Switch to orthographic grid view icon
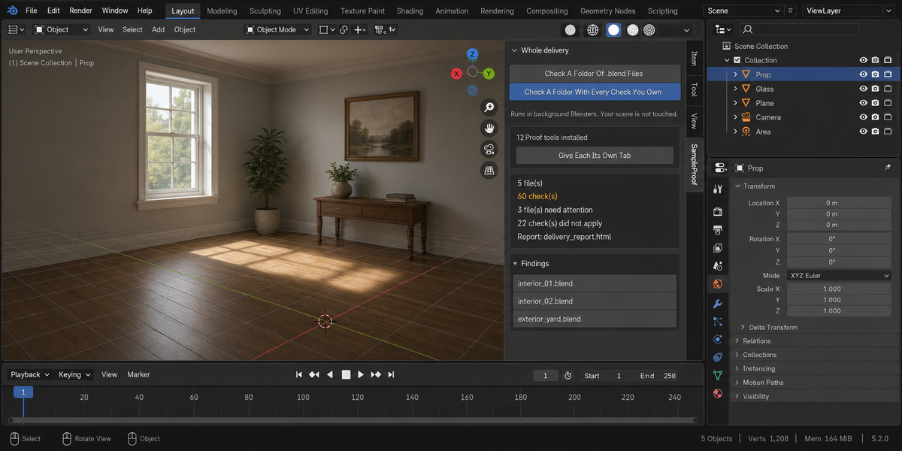Screen dimensions: 902x451 (x=489, y=171)
